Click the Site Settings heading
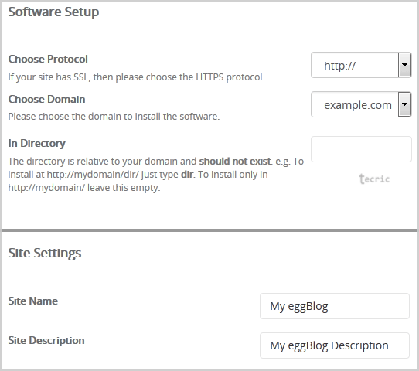Viewport: 419px width, 371px height. [x=45, y=254]
